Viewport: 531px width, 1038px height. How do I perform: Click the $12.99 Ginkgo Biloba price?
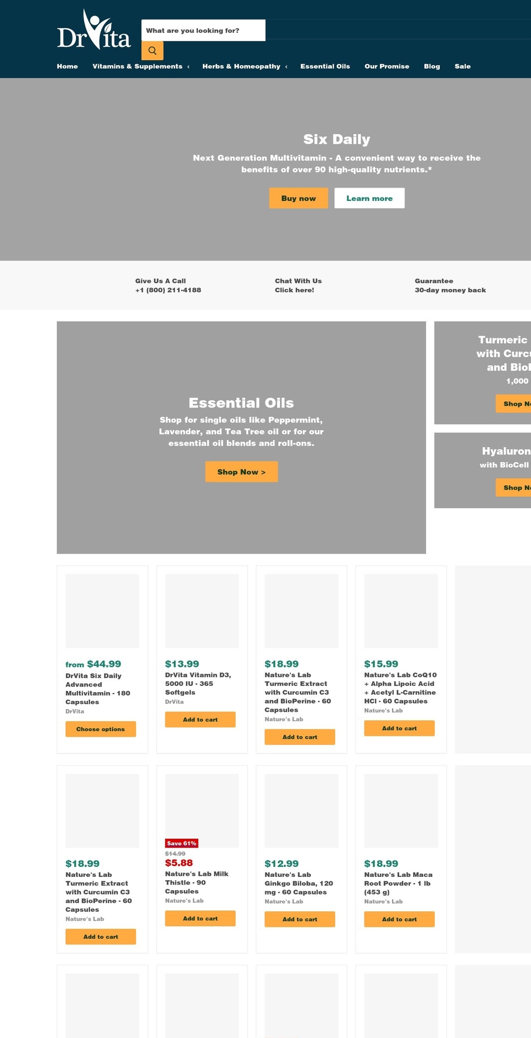pyautogui.click(x=282, y=864)
